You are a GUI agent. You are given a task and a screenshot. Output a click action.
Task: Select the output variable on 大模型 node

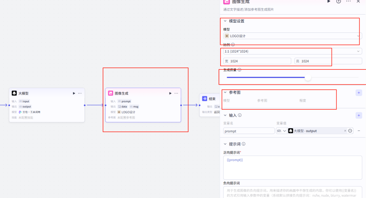tap(25, 107)
